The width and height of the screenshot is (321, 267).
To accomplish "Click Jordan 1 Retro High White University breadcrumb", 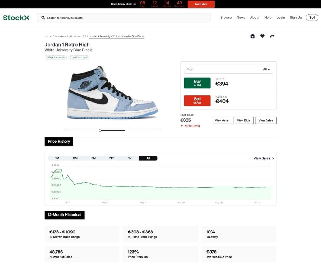I will (116, 36).
